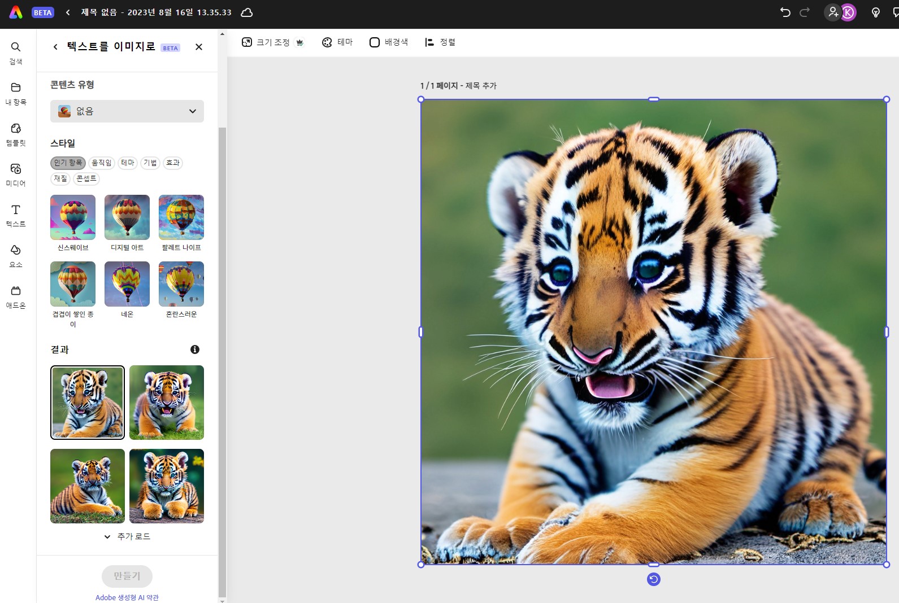Select the 테마 style filter chip

coord(128,163)
